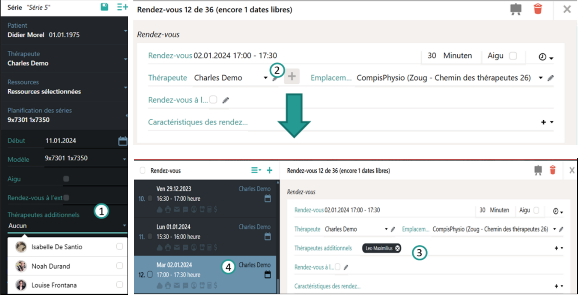Screen dimensions: 579x296
Task: Select appointment 11 on Lun 01.01.2024
Action: tap(207, 236)
